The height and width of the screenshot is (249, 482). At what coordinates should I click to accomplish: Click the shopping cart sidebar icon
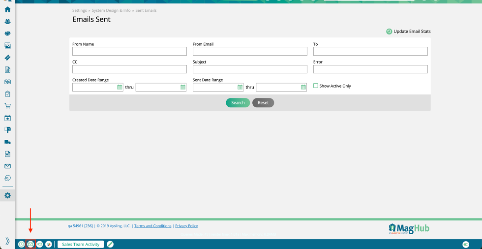pos(7,106)
